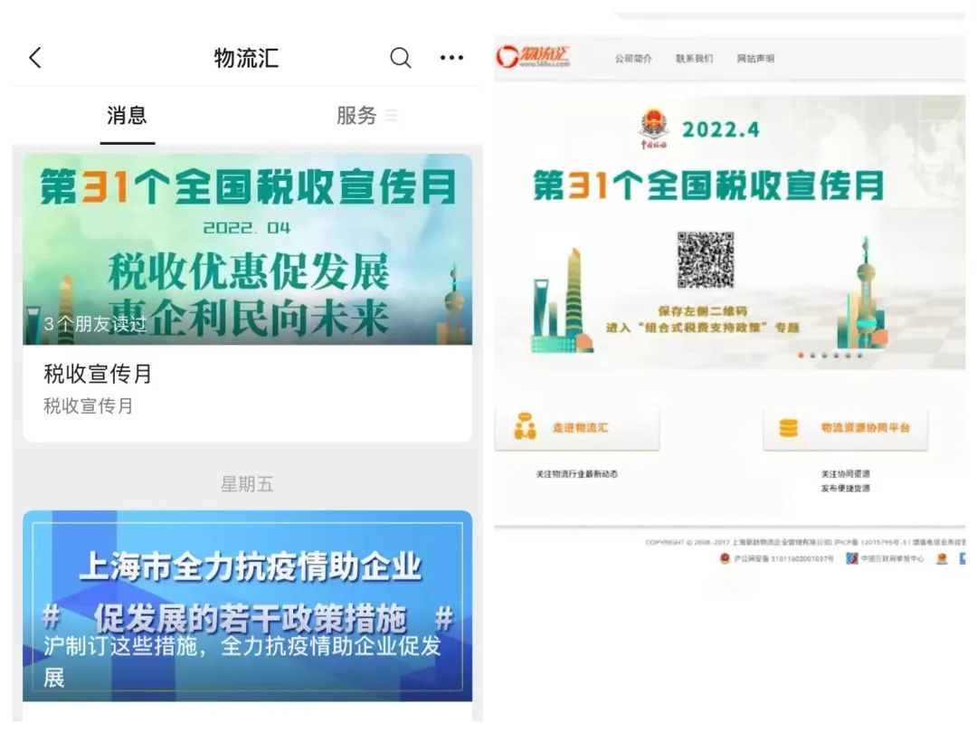This screenshot has height=733, width=977.
Task: Click the people icon on 走进物流汇
Action: tap(525, 426)
